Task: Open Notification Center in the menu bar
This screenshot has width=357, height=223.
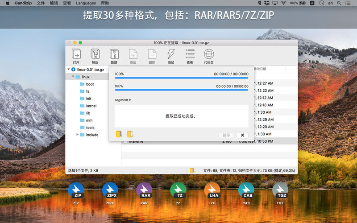Action: pos(348,3)
